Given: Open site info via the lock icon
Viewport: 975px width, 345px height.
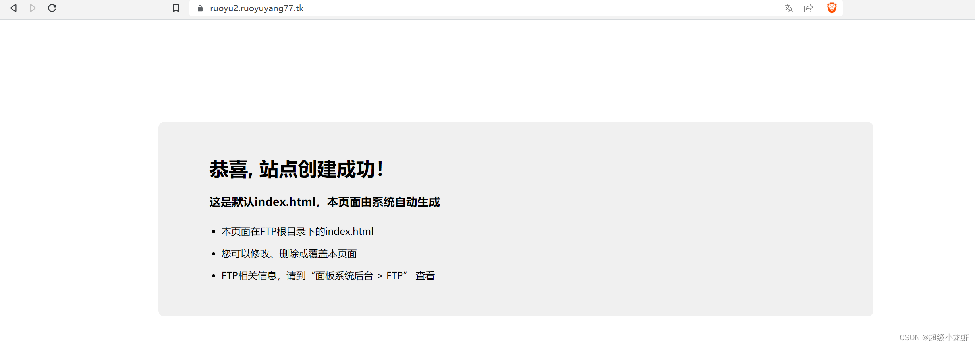Looking at the screenshot, I should coord(200,8).
